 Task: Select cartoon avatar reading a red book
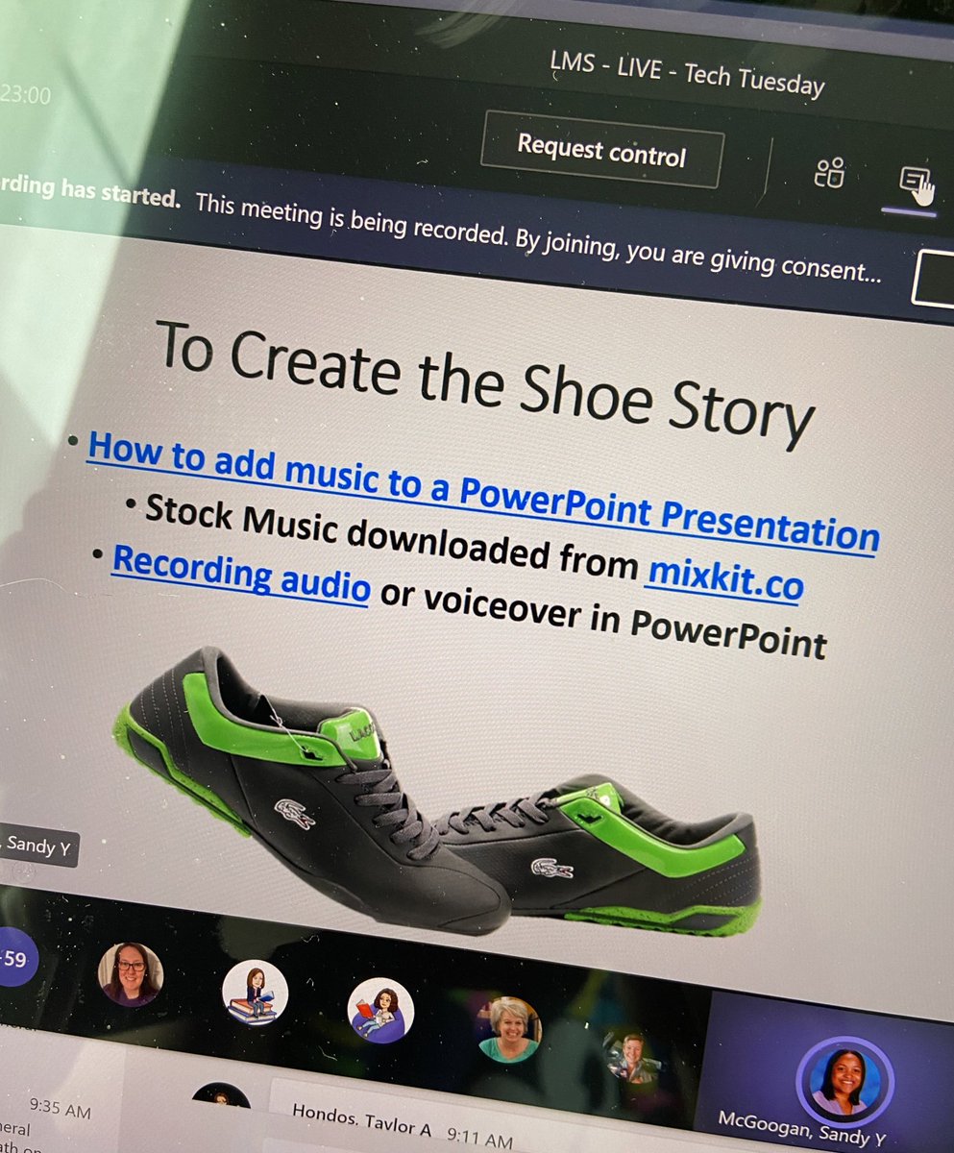coord(380,1011)
